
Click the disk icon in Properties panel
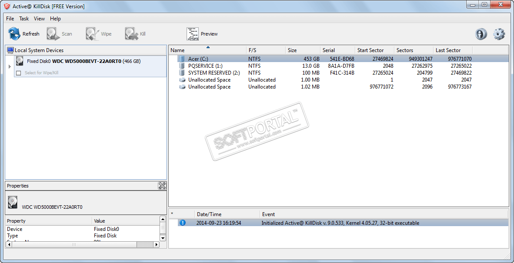click(13, 202)
